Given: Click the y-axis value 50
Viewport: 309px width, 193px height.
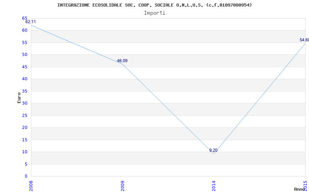Looking at the screenshot, I should point(25,54).
